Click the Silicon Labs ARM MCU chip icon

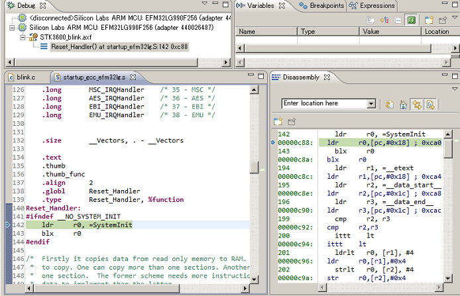[x=22, y=28]
